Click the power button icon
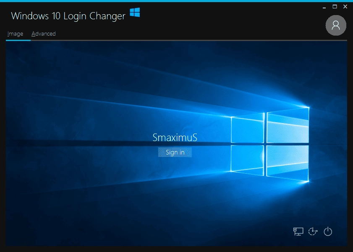 tap(328, 231)
